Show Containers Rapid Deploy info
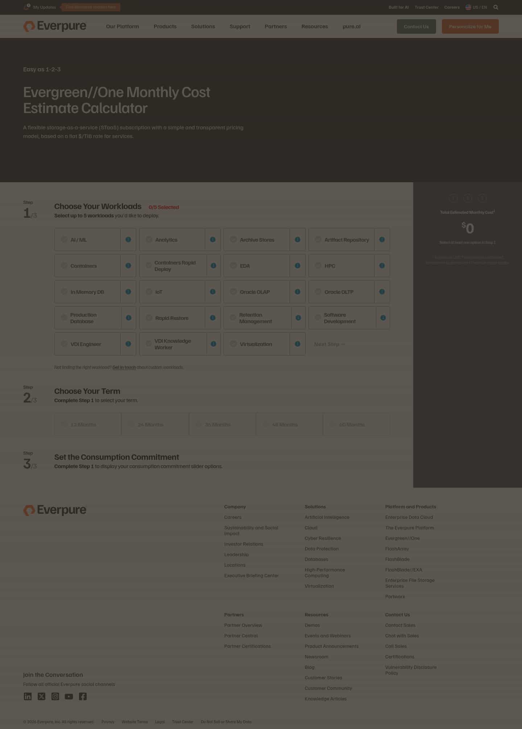 214,266
